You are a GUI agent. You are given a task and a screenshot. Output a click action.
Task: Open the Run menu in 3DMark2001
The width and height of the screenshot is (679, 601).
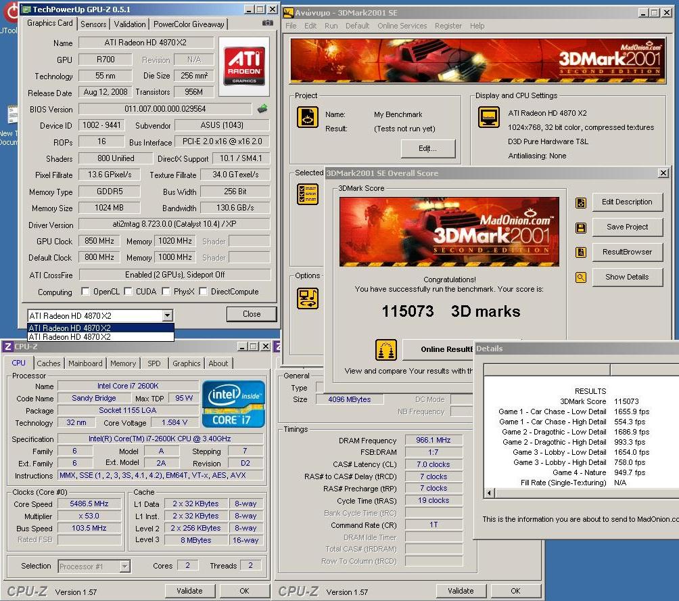[x=331, y=26]
